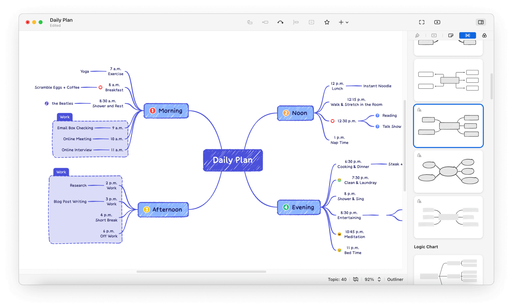Open the zoom percentage stepper
512x308 pixels.
pos(379,279)
